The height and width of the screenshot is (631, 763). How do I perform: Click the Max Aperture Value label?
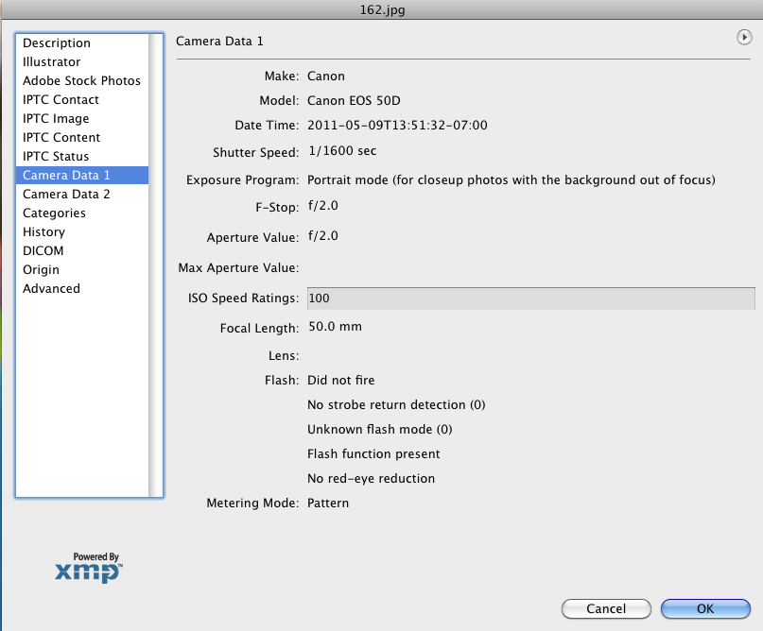click(x=238, y=268)
